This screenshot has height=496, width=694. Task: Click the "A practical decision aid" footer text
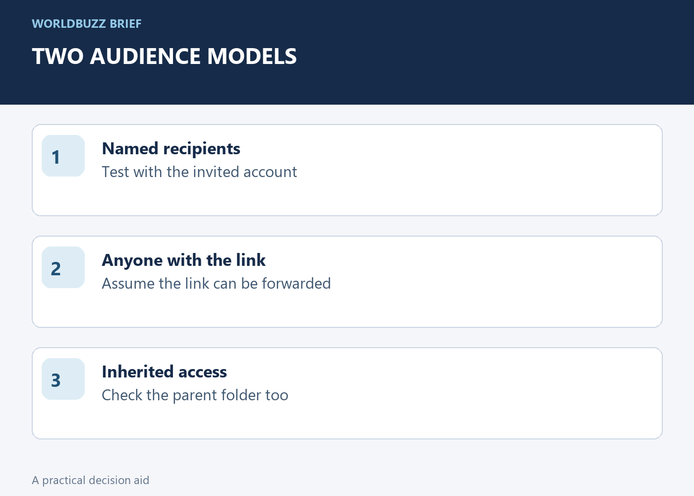91,480
